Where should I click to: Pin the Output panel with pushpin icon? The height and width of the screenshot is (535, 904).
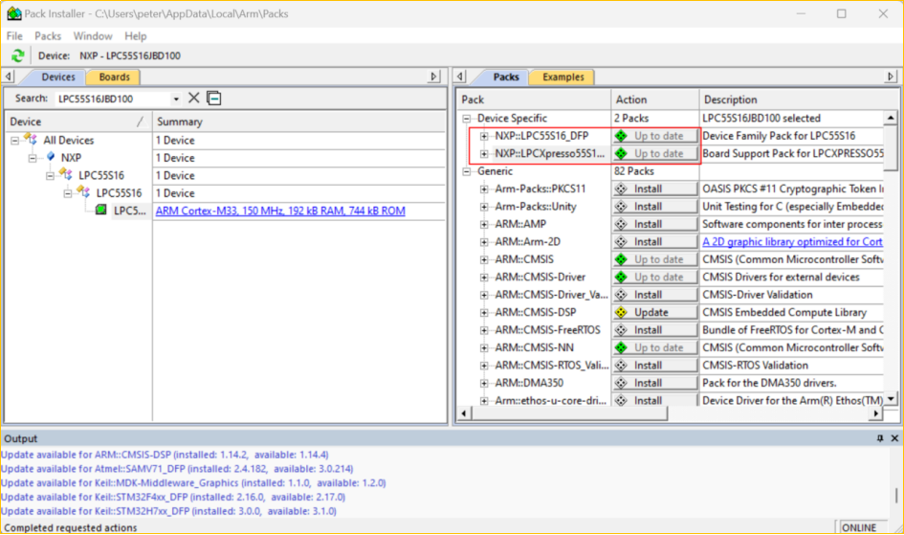point(880,438)
